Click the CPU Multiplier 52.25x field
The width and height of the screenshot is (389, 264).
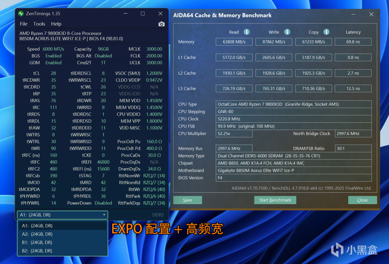click(x=234, y=134)
